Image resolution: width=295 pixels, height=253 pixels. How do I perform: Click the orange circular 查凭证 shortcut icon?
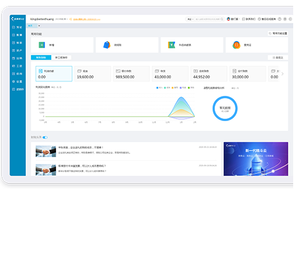(x=237, y=45)
